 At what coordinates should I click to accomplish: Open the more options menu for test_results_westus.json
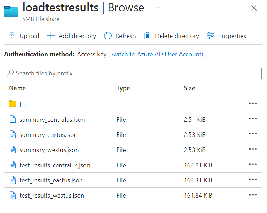coord(253,194)
